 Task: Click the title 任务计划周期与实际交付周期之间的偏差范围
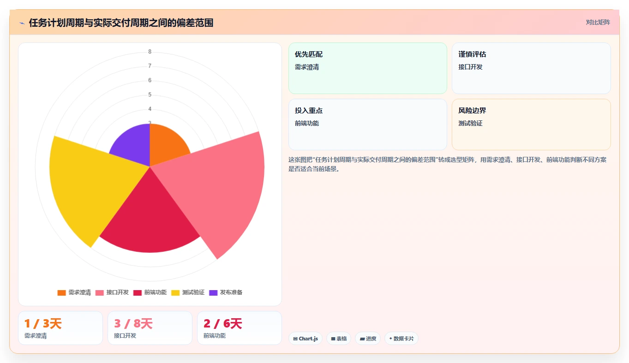pyautogui.click(x=121, y=23)
